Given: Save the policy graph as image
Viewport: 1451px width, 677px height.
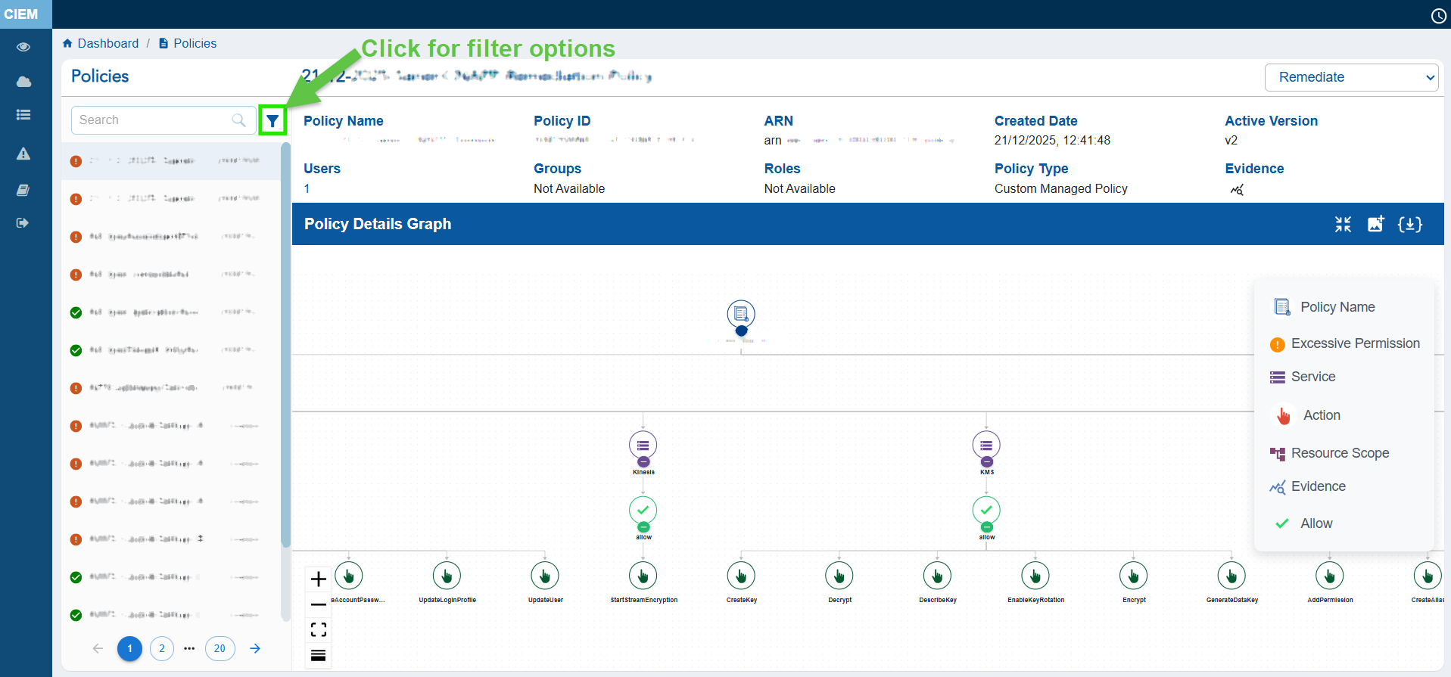Looking at the screenshot, I should 1375,224.
